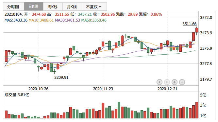This screenshot has width=218, height=122.
Task: Click the scroll right arrow icon
Action: [167, 82]
